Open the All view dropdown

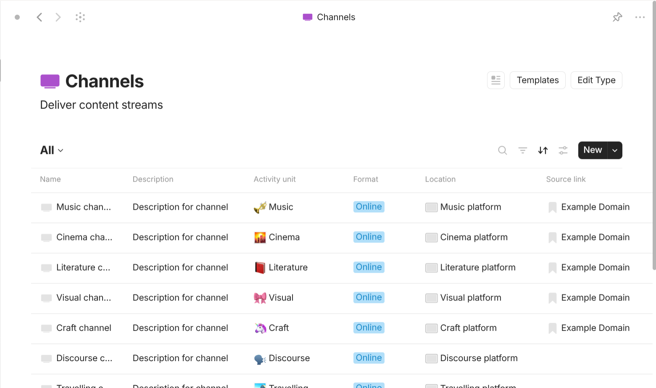coord(50,150)
